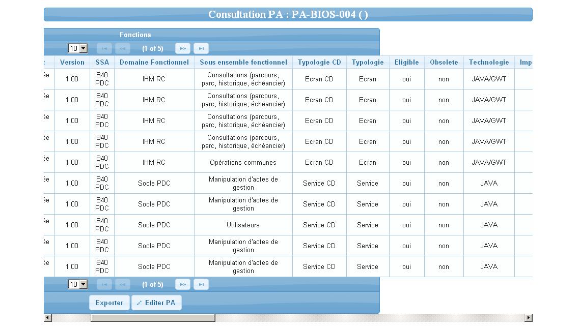This screenshot has height=328, width=580.
Task: Open rows-per-page dropdown in top paginator
Action: [78, 48]
